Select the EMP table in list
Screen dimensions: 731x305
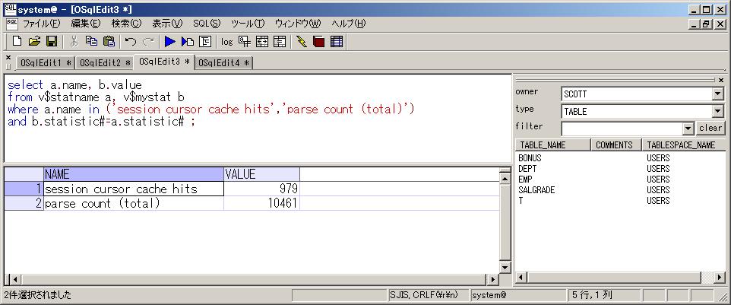[x=525, y=180]
